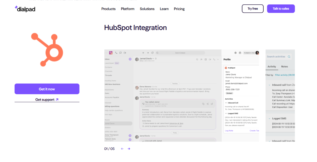Open the Platform menu
Screen dimensions: 317x162
click(x=127, y=9)
